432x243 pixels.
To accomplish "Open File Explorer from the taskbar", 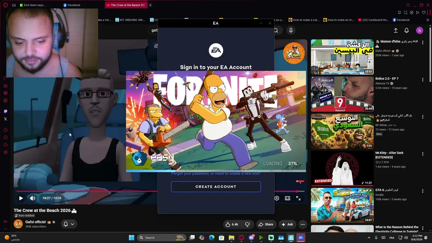I will (232, 238).
